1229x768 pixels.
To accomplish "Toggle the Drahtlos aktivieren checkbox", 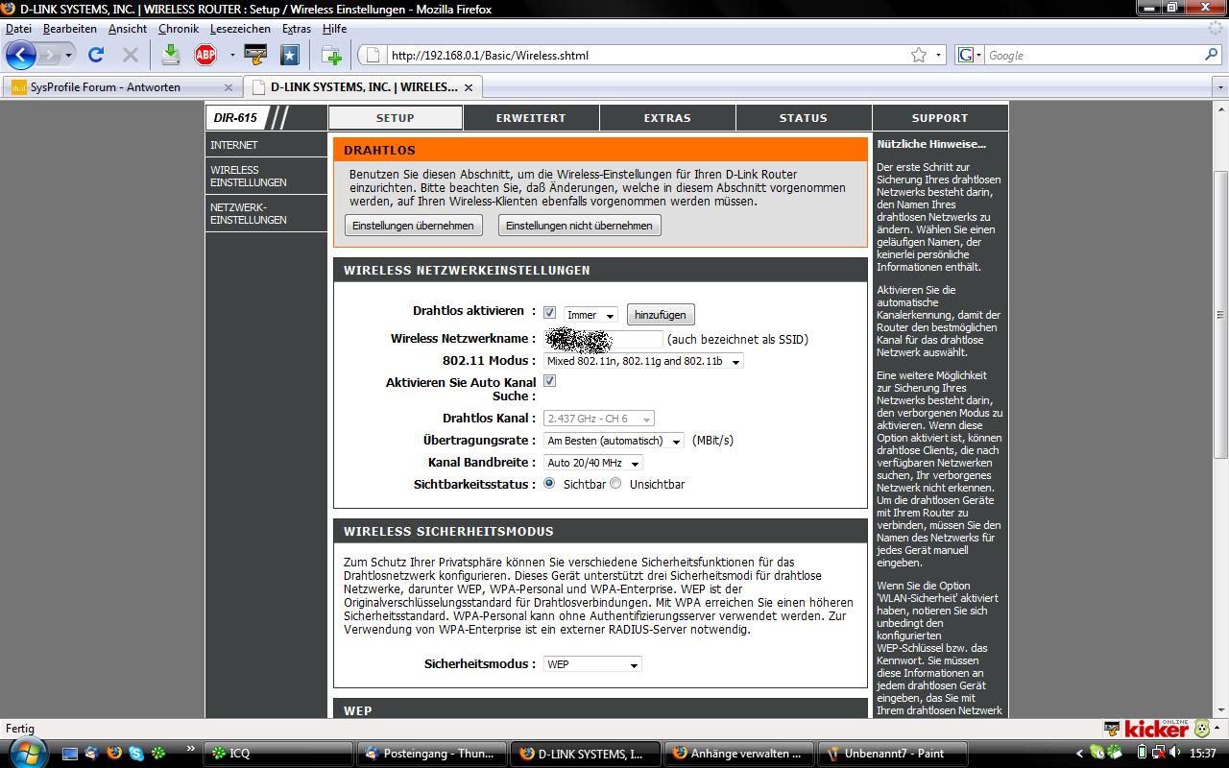I will (549, 313).
